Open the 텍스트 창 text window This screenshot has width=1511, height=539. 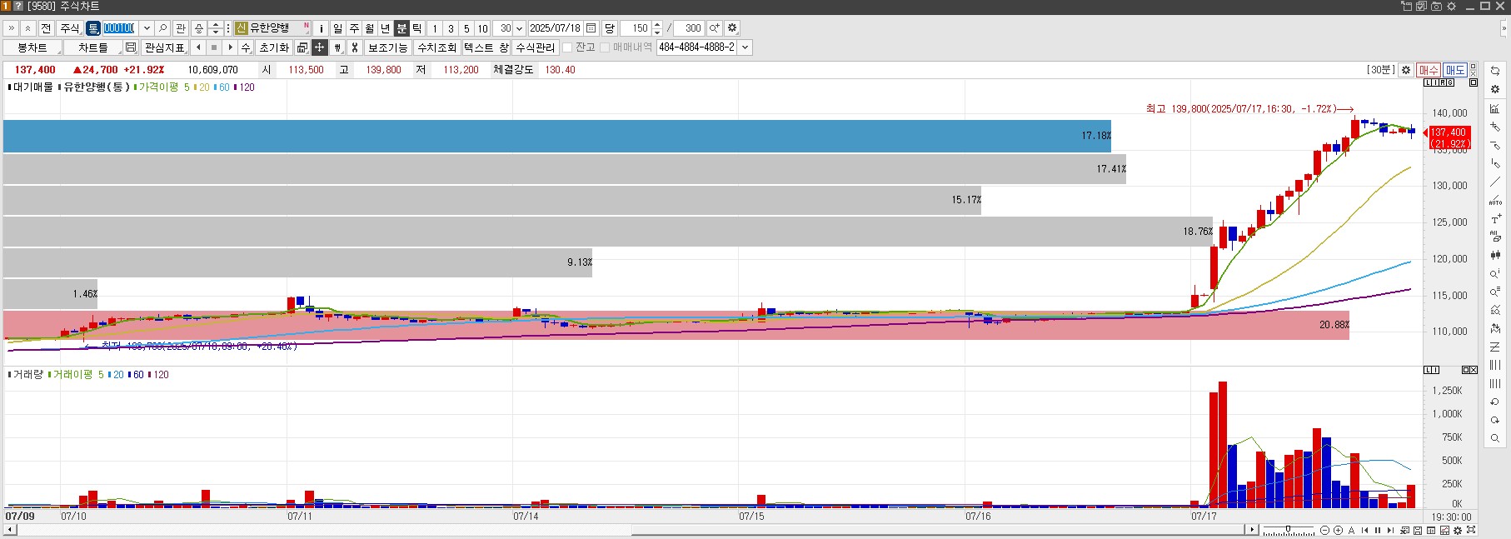[486, 47]
